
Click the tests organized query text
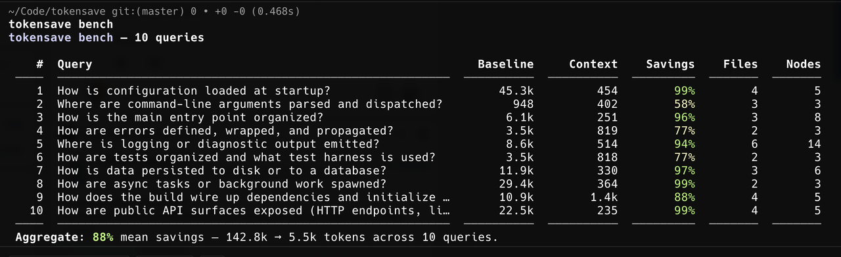[246, 157]
